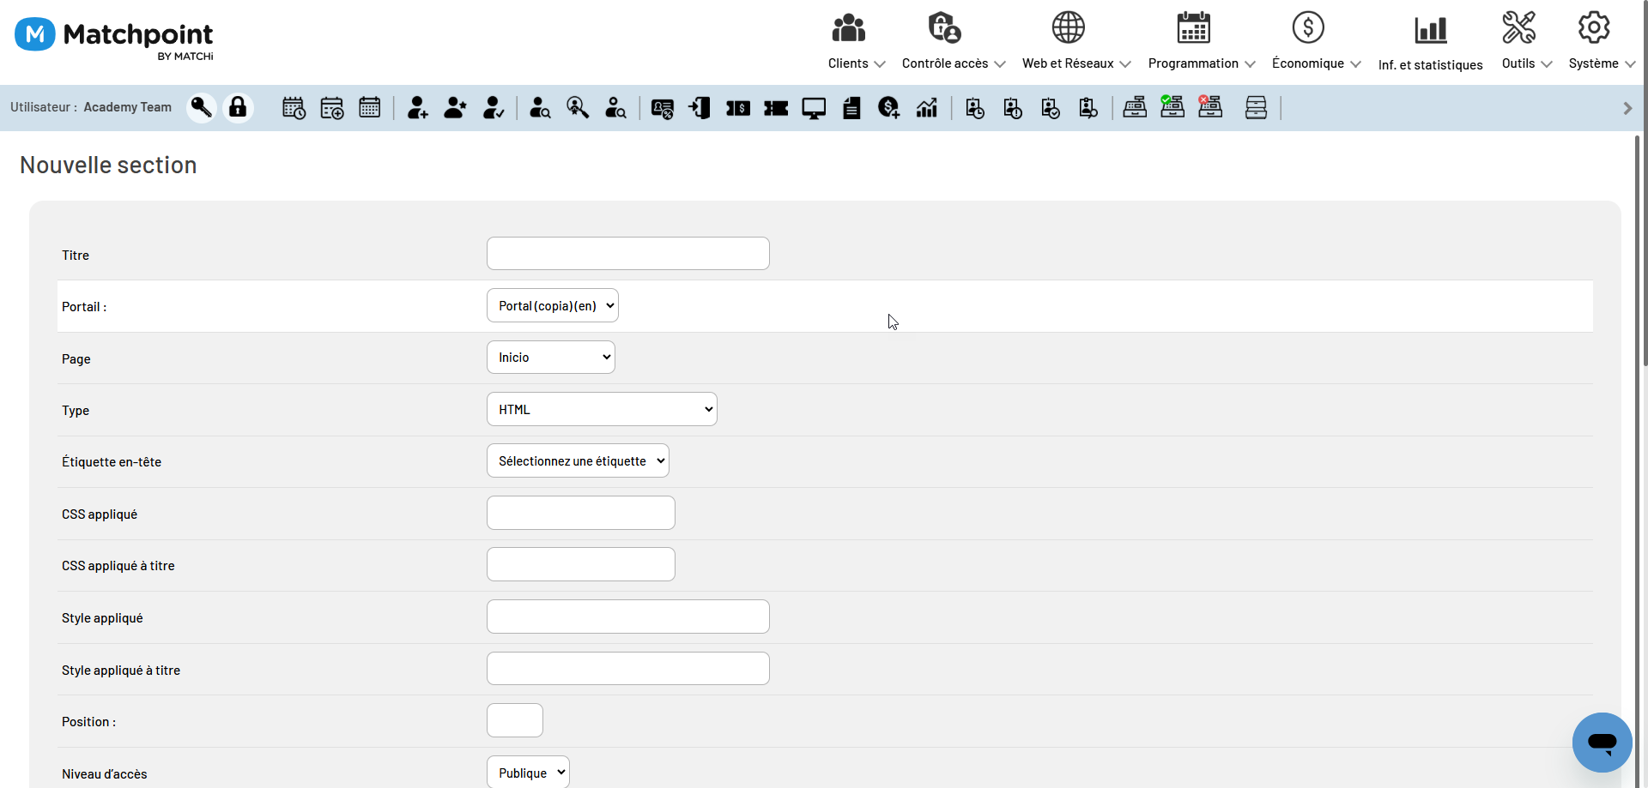The width and height of the screenshot is (1648, 788).
Task: Click the monitor screen icon
Action: (814, 108)
